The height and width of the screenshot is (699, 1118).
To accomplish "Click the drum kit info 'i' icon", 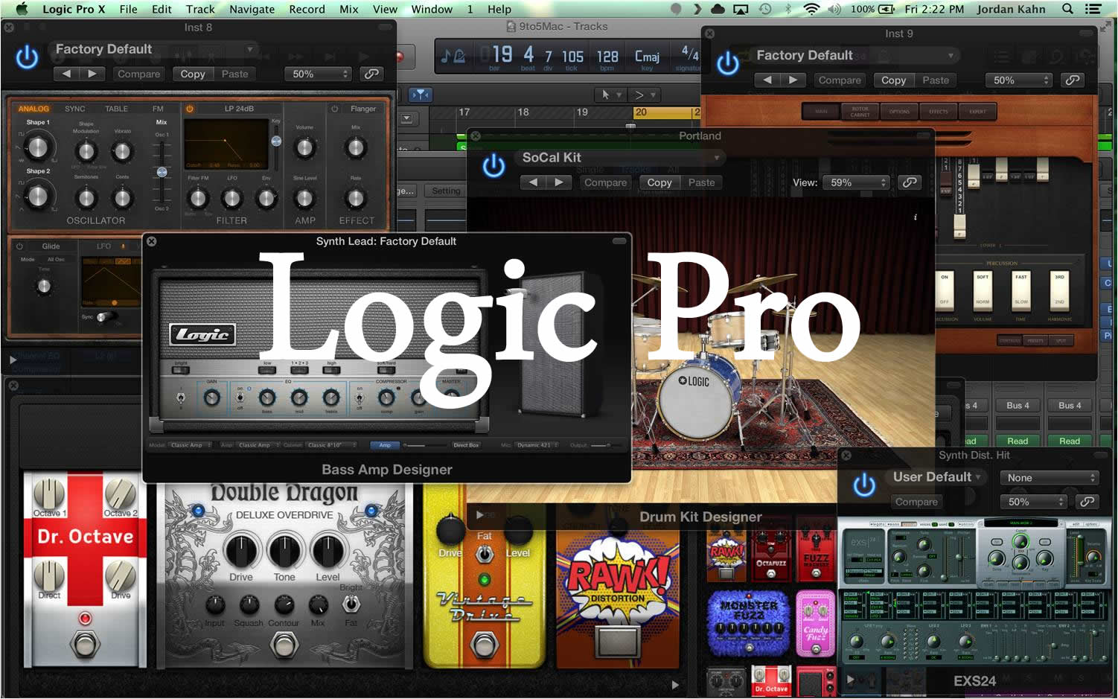I will tap(915, 217).
